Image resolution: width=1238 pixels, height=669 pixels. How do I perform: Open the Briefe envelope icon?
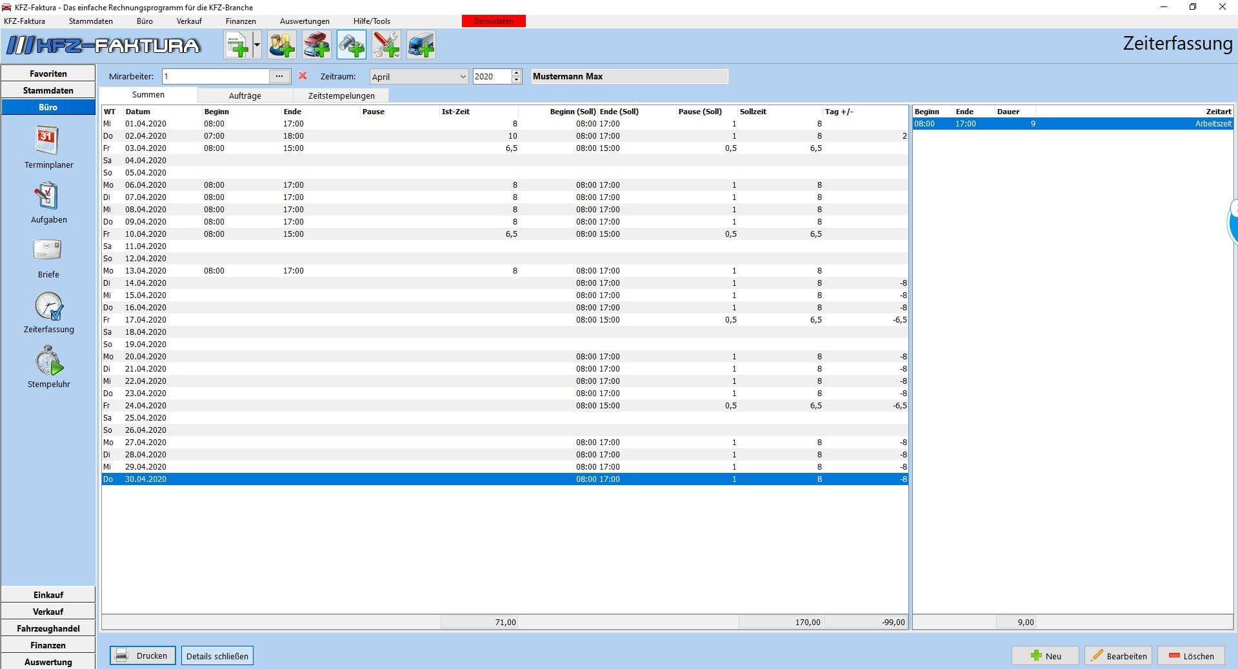[x=48, y=250]
